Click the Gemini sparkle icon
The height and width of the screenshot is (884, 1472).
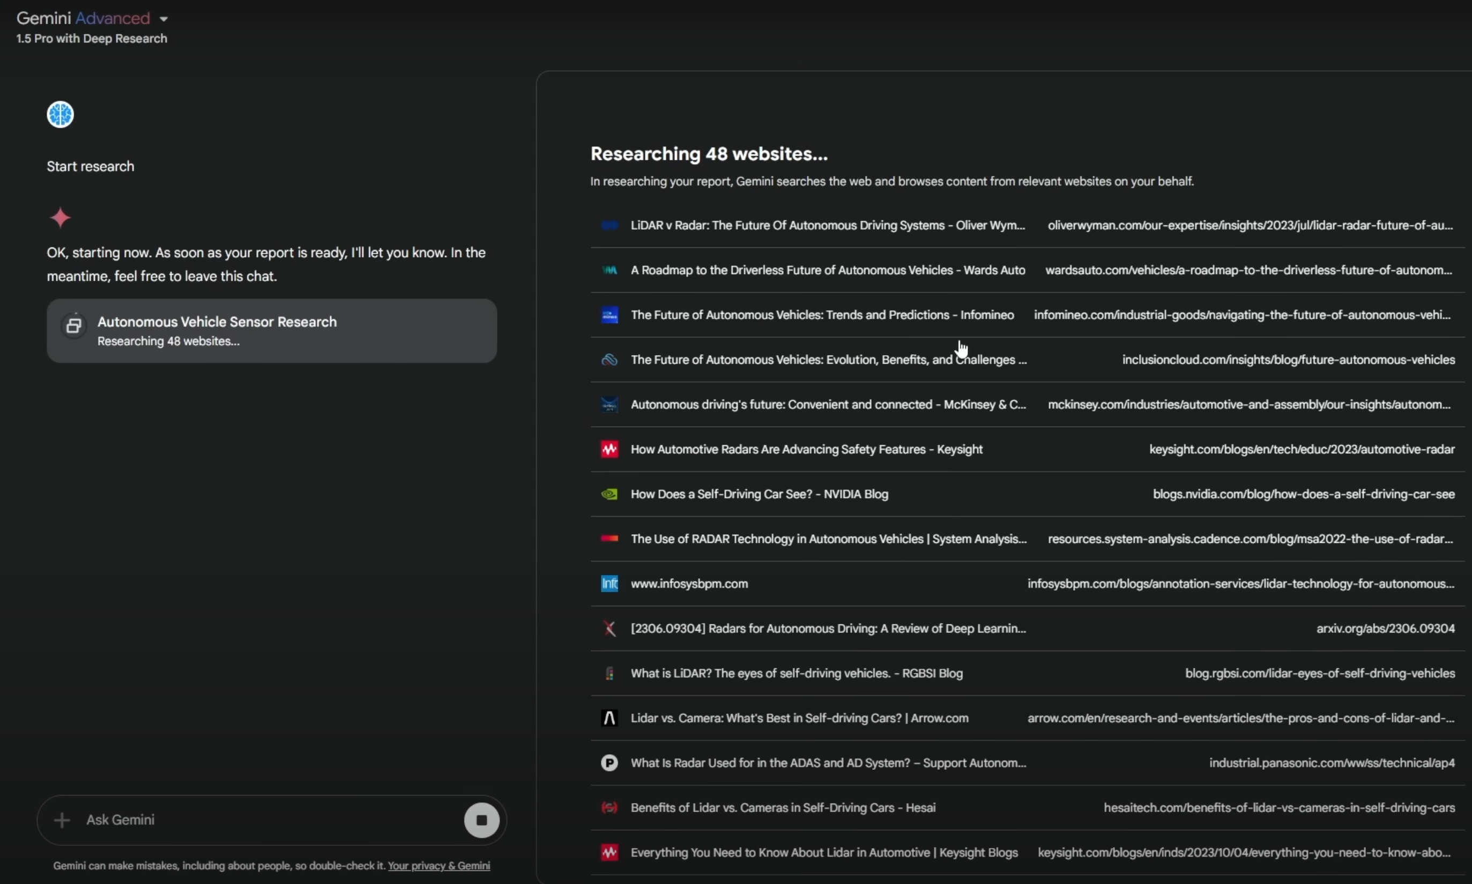point(60,218)
